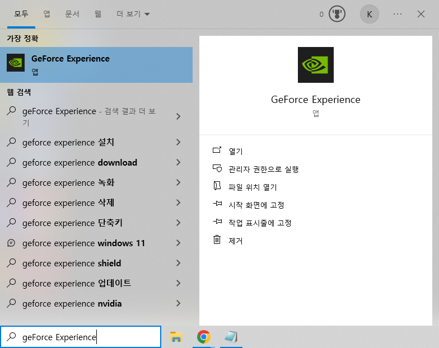Open Google Chrome from the taskbar
This screenshot has height=348, width=439.
point(204,337)
